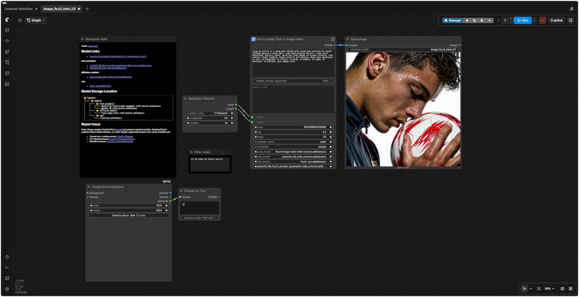
Task: Toggle the minimap icon
Action: pos(562,289)
